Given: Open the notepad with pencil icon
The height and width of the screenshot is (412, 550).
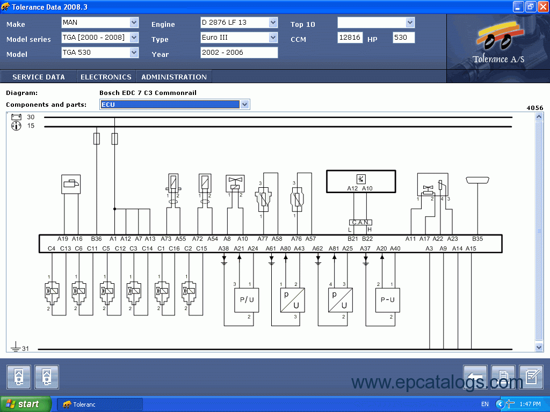Looking at the screenshot, I should point(531,377).
